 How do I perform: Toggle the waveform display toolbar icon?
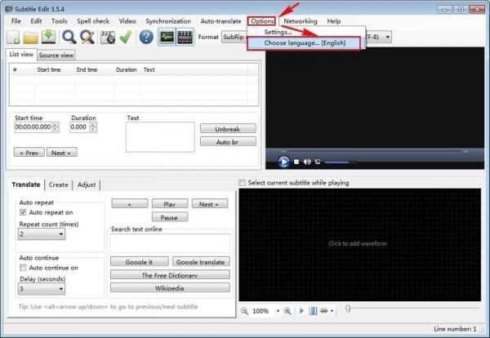click(x=167, y=37)
